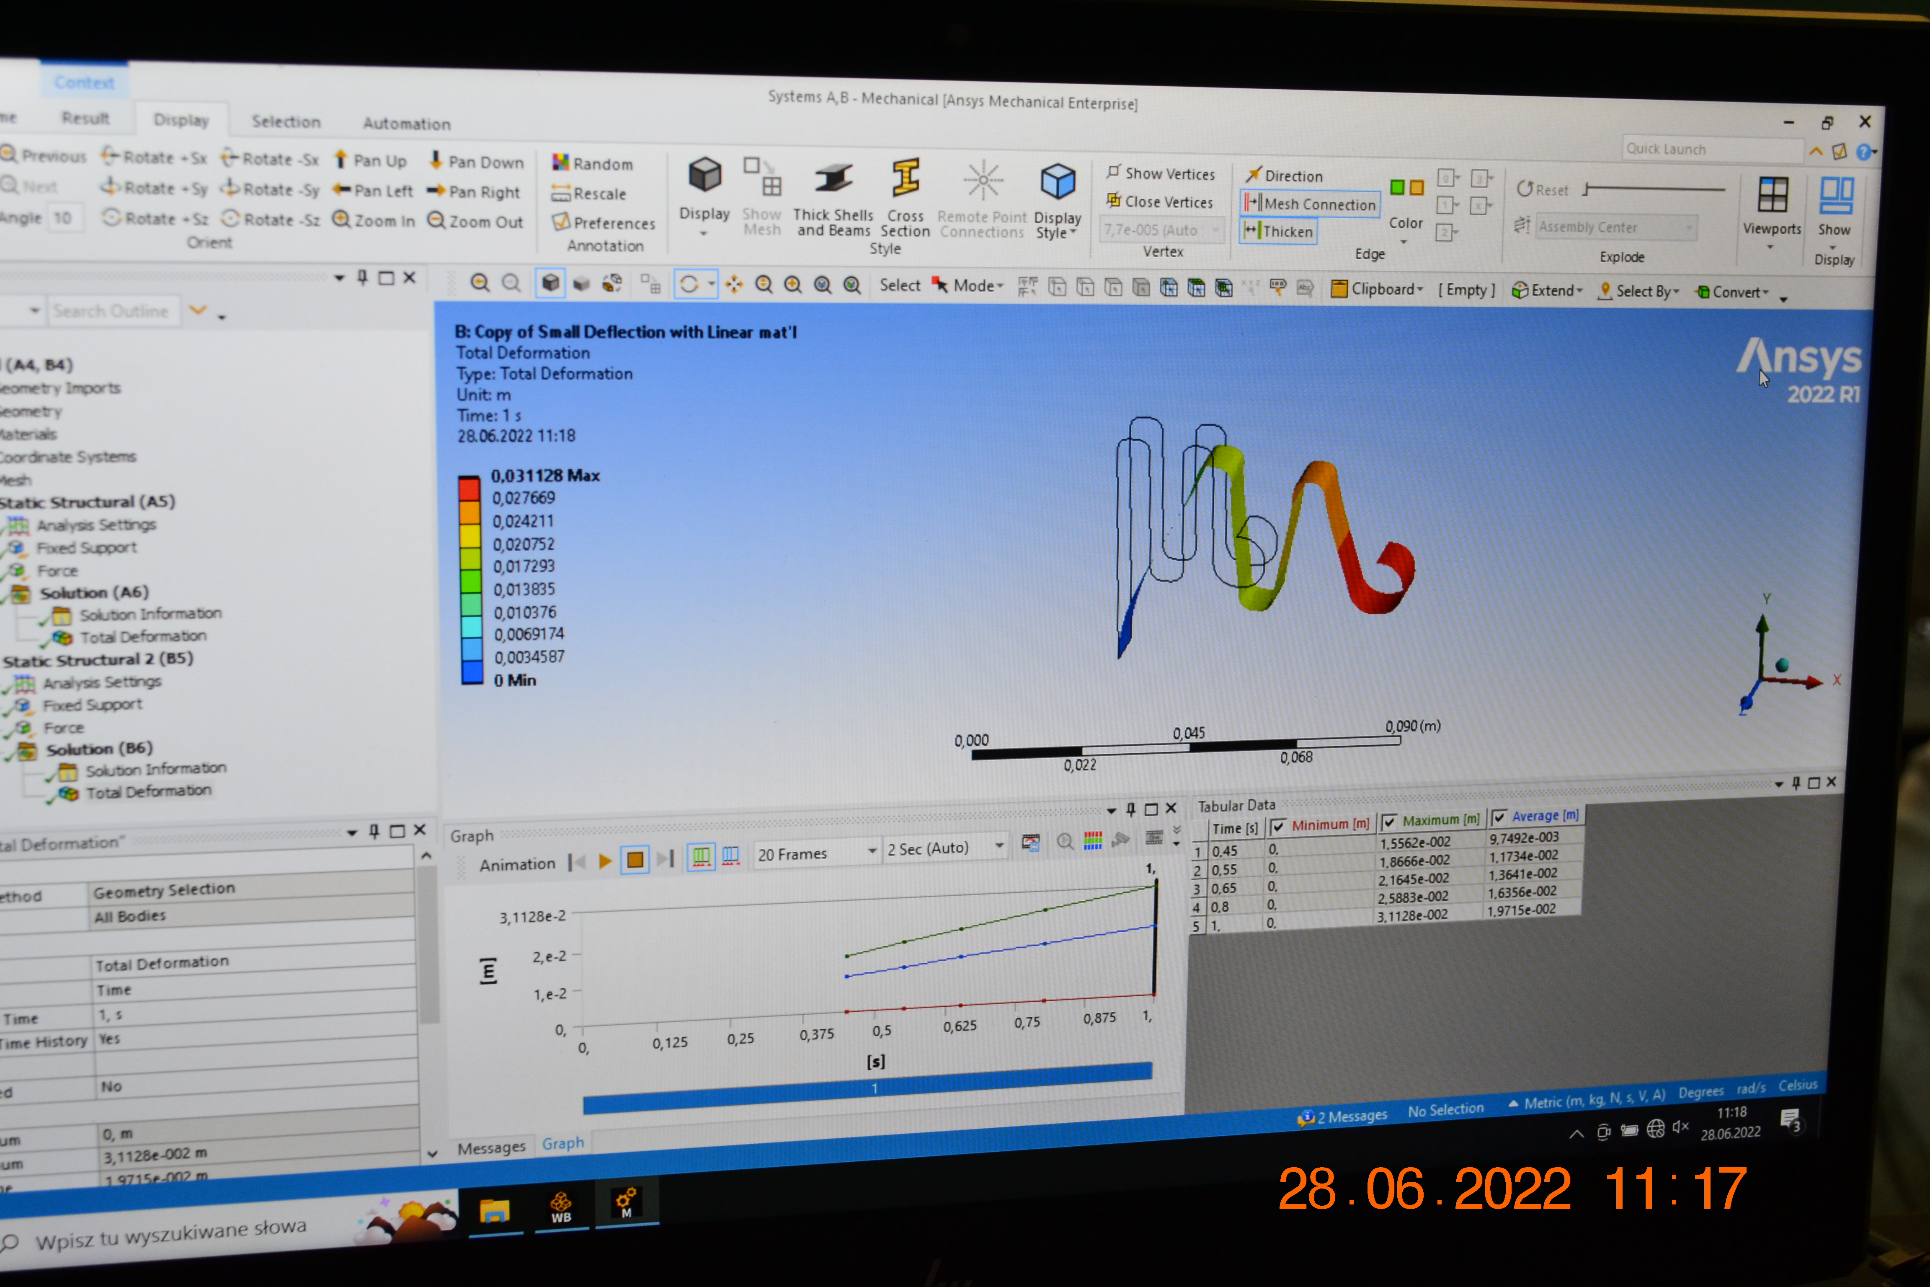The image size is (1930, 1287).
Task: Click Rotate +Sx in Orient group
Action: tap(153, 157)
